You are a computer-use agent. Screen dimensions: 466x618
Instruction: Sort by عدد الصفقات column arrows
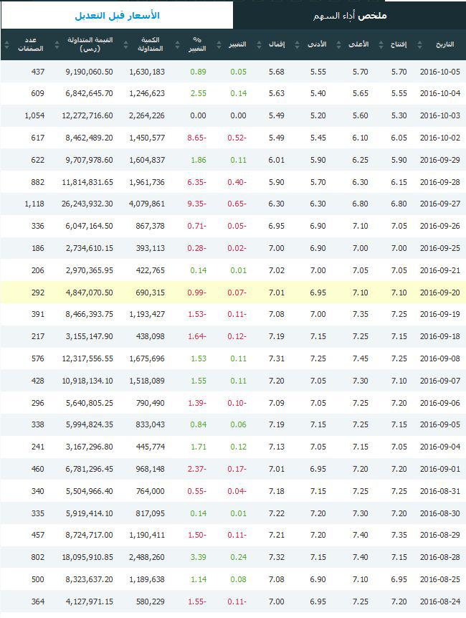point(6,44)
